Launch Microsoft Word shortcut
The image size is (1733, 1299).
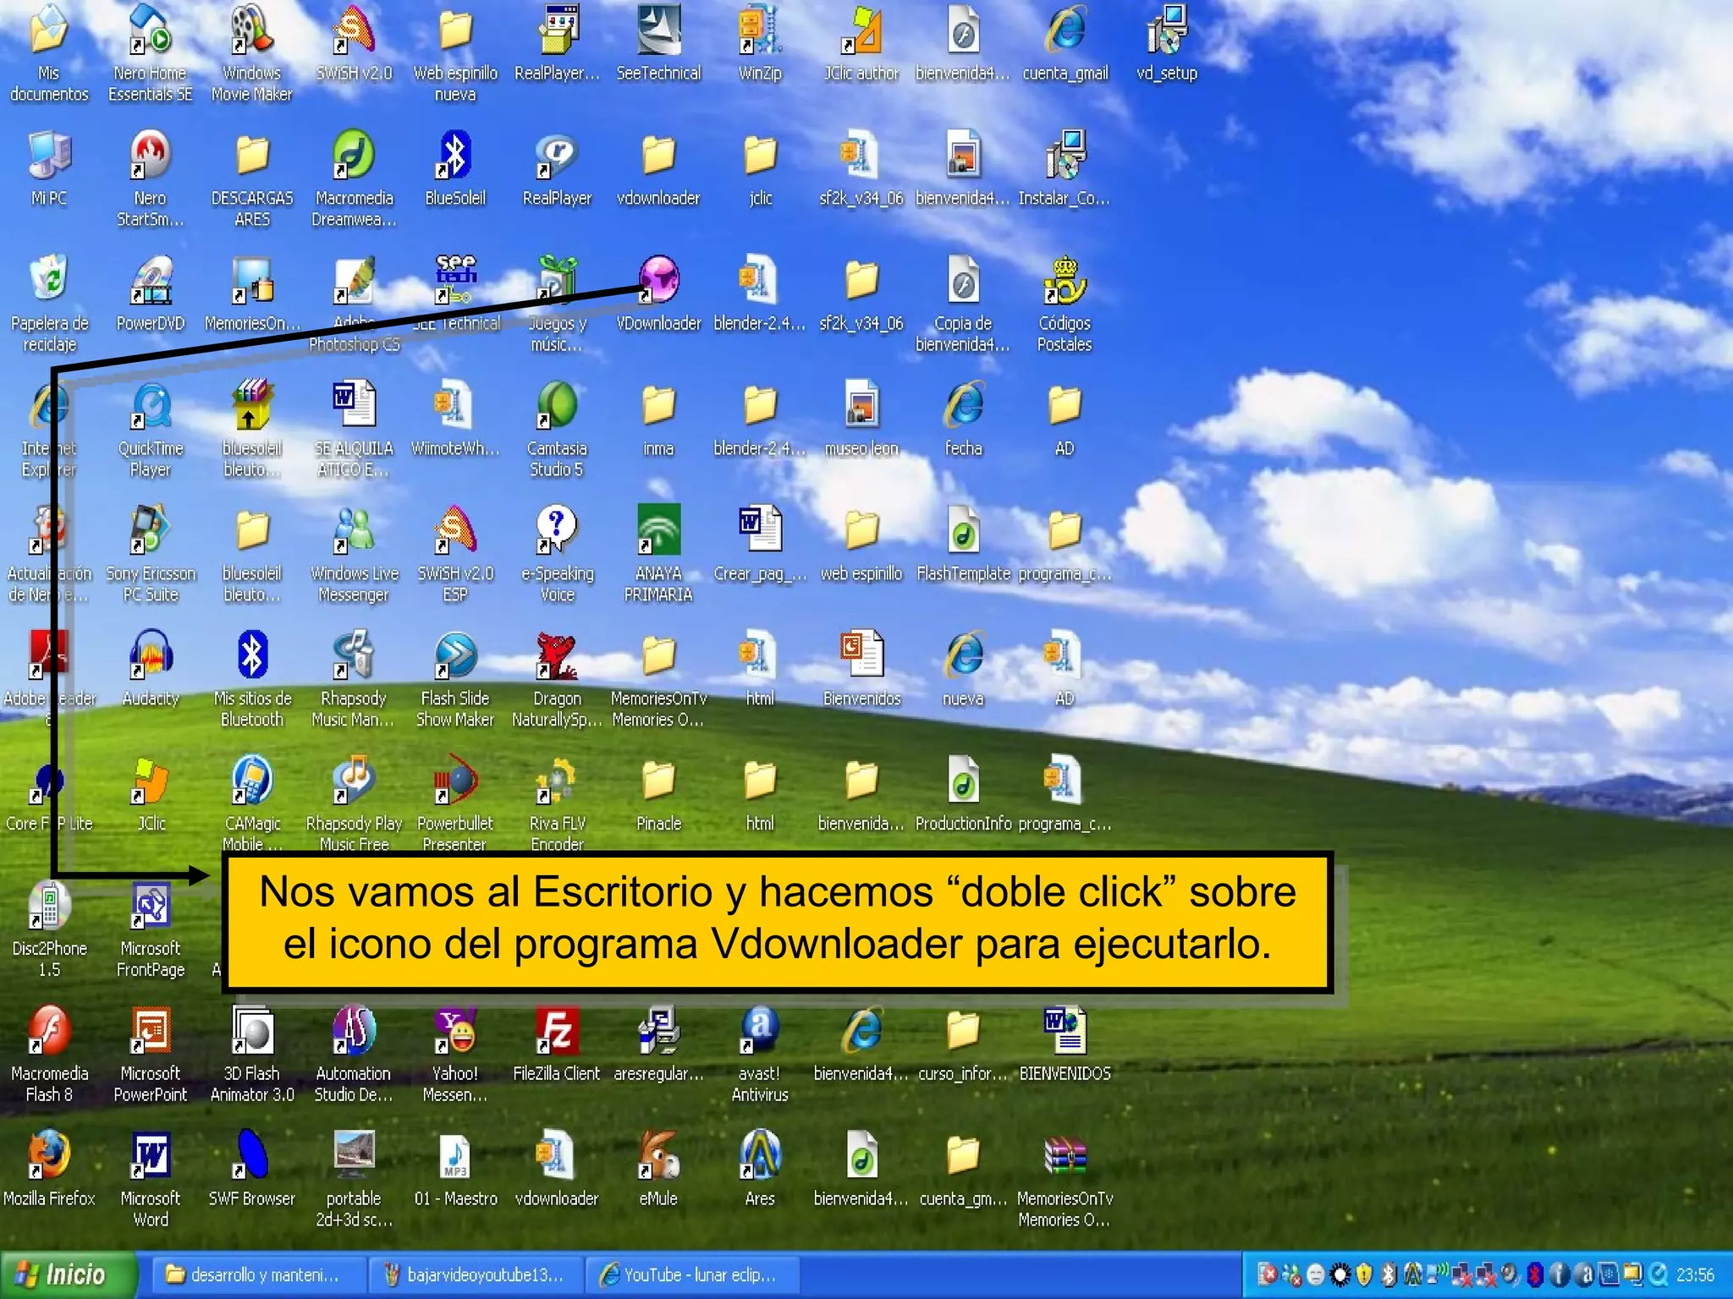[151, 1155]
